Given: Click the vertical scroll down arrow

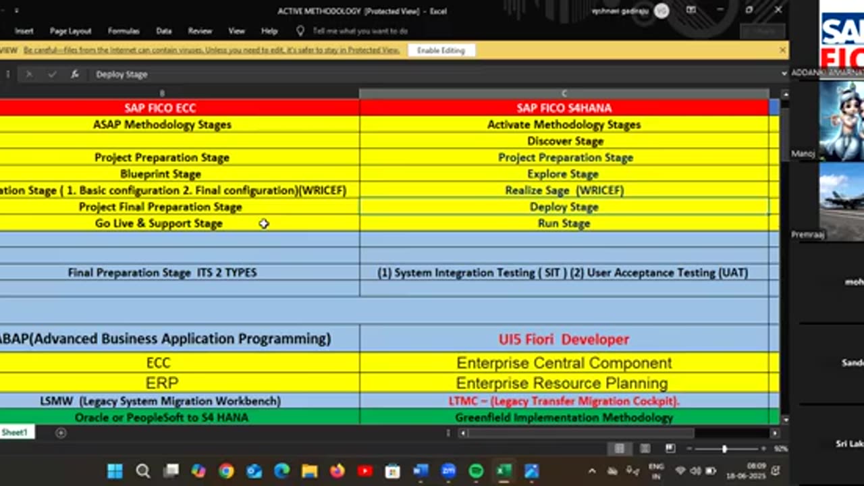Looking at the screenshot, I should [784, 420].
